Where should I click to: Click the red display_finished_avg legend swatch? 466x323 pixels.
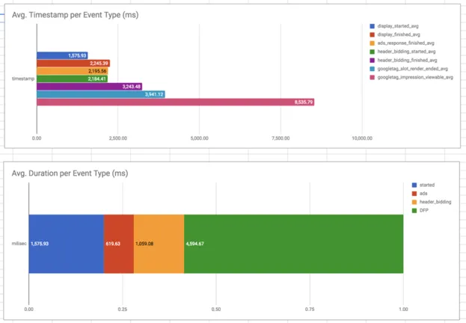(x=373, y=34)
